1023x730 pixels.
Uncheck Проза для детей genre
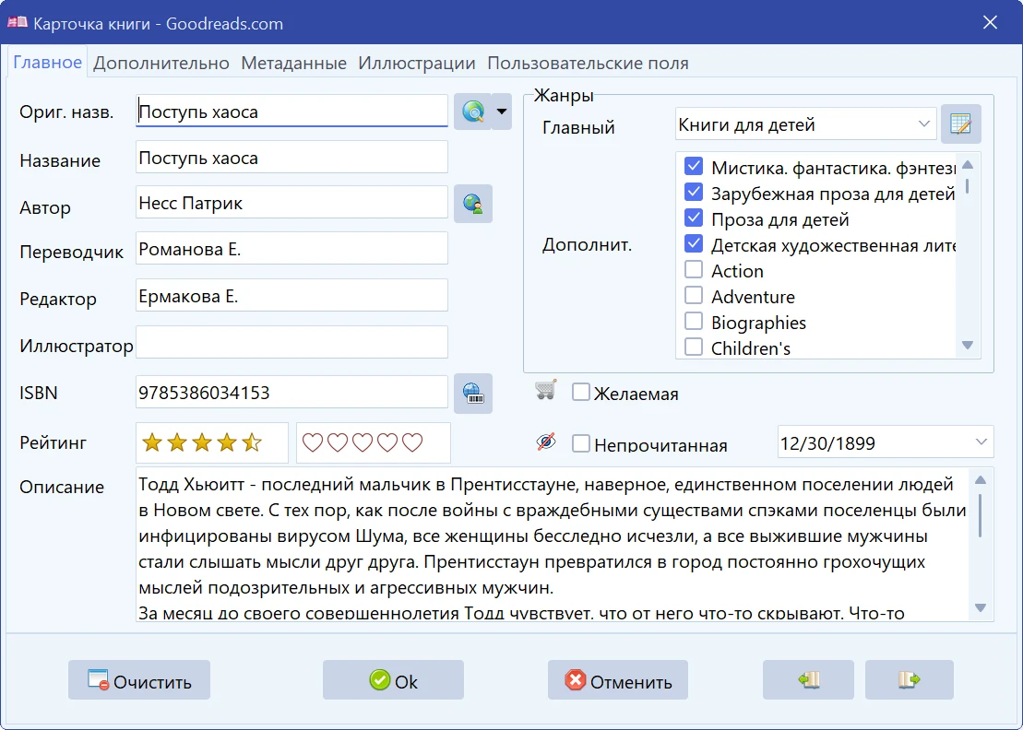pos(694,218)
